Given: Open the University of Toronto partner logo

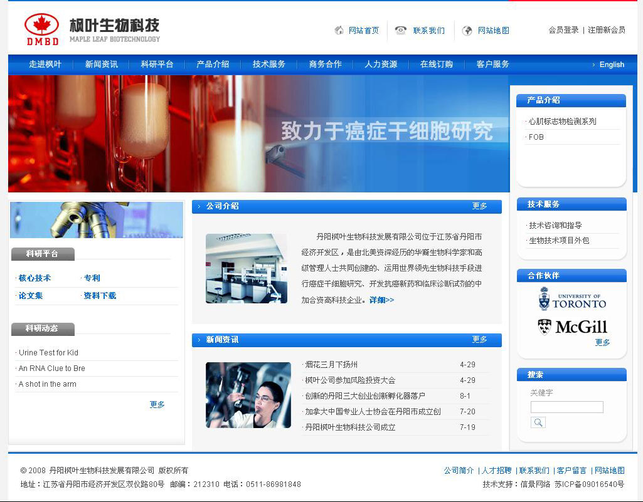Looking at the screenshot, I should 572,300.
